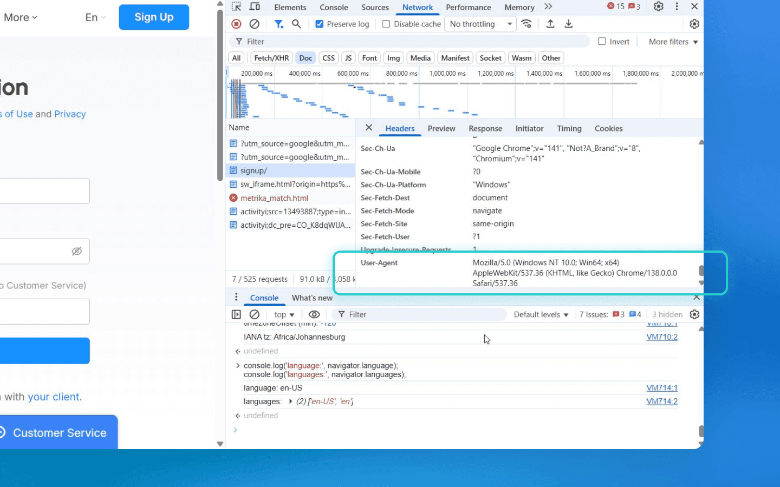Switch to the Preview tab
The width and height of the screenshot is (780, 487).
[441, 128]
